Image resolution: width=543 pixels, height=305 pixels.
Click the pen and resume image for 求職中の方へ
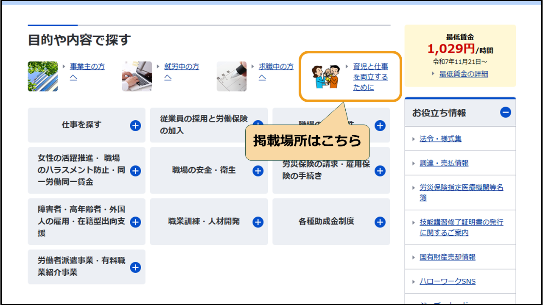point(232,76)
